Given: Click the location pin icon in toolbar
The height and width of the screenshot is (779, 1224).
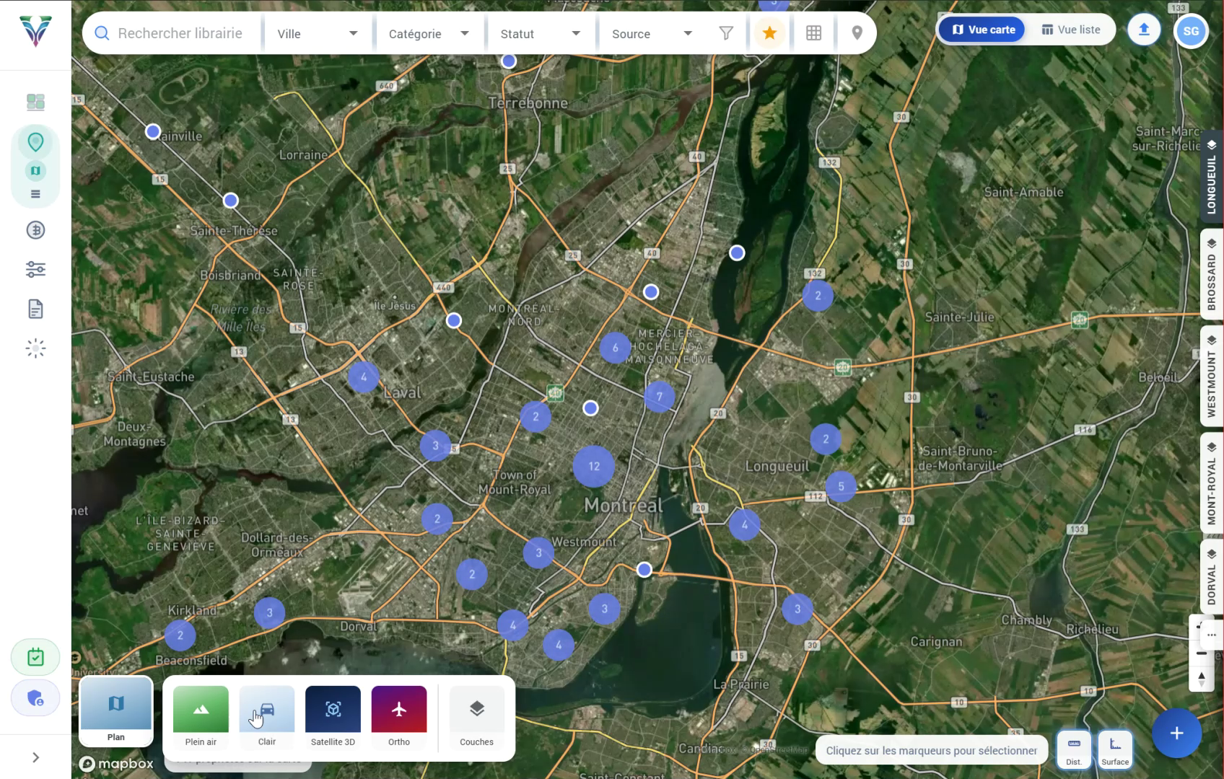Looking at the screenshot, I should pos(857,33).
